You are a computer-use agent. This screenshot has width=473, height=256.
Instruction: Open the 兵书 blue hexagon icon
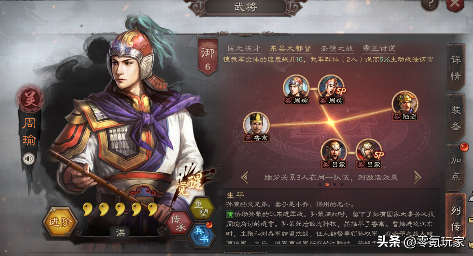202,235
